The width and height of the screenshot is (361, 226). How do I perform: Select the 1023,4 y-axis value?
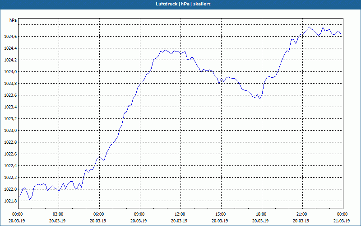click(x=10, y=107)
